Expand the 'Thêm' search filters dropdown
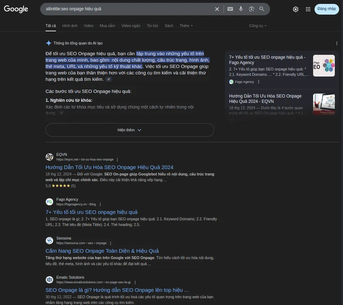 pos(186,26)
